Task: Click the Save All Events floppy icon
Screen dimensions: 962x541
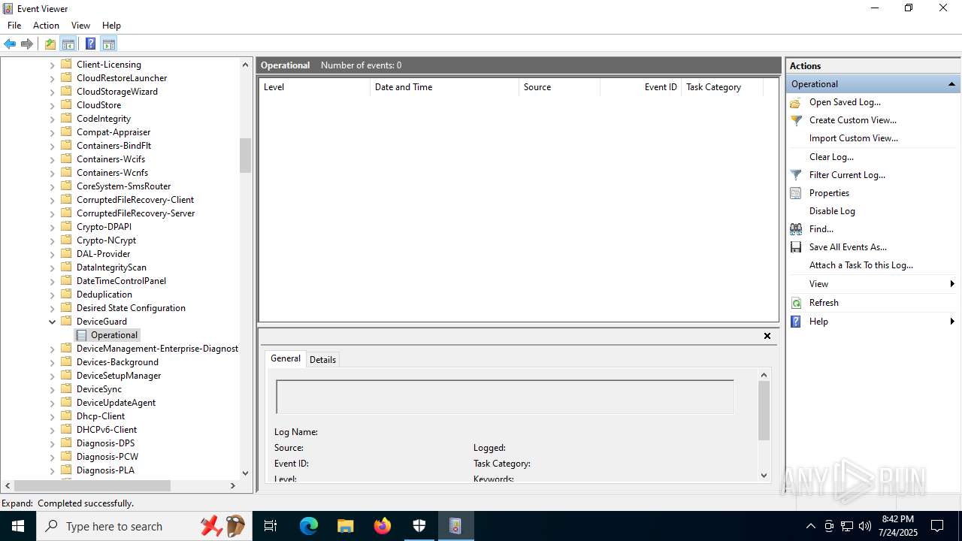Action: tap(796, 247)
